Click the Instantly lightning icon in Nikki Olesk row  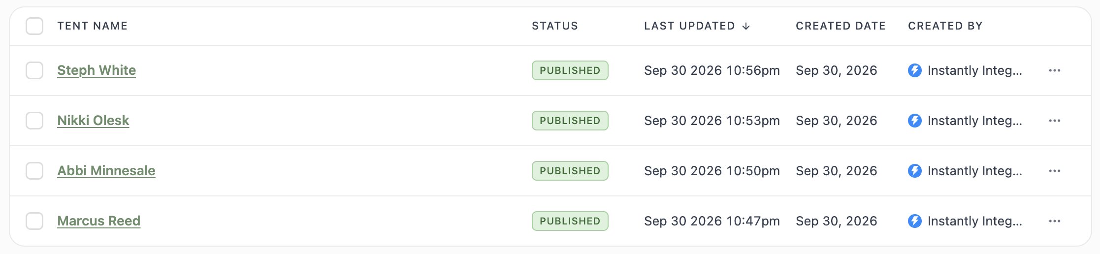point(914,121)
